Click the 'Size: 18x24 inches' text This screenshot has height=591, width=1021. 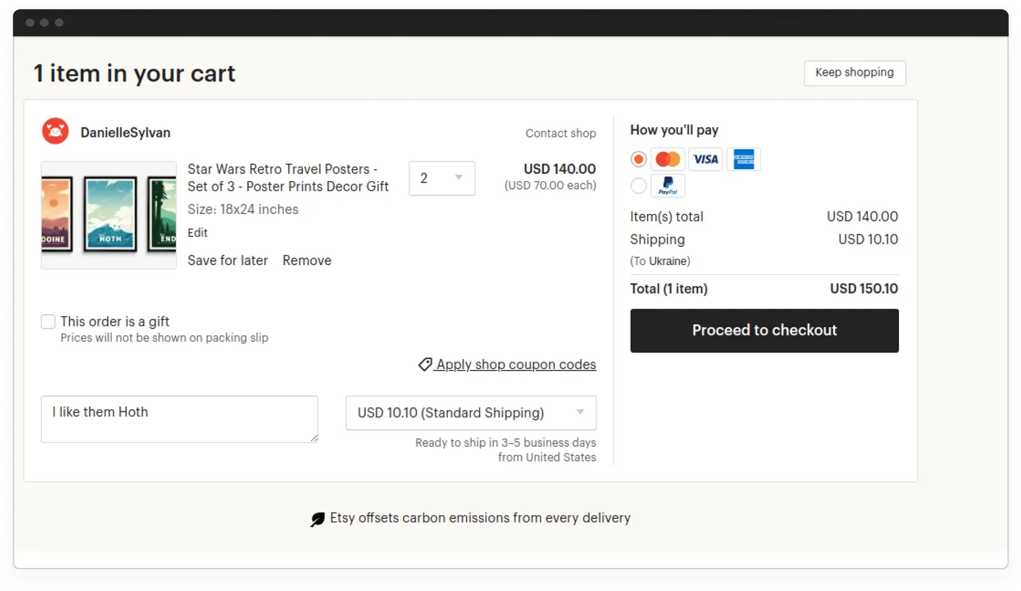[x=243, y=210]
